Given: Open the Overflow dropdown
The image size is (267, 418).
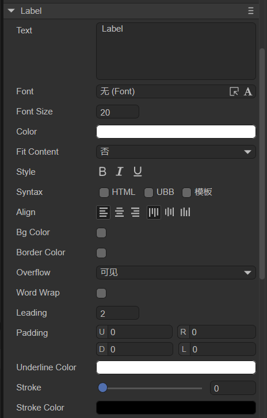Looking at the screenshot, I should point(176,273).
